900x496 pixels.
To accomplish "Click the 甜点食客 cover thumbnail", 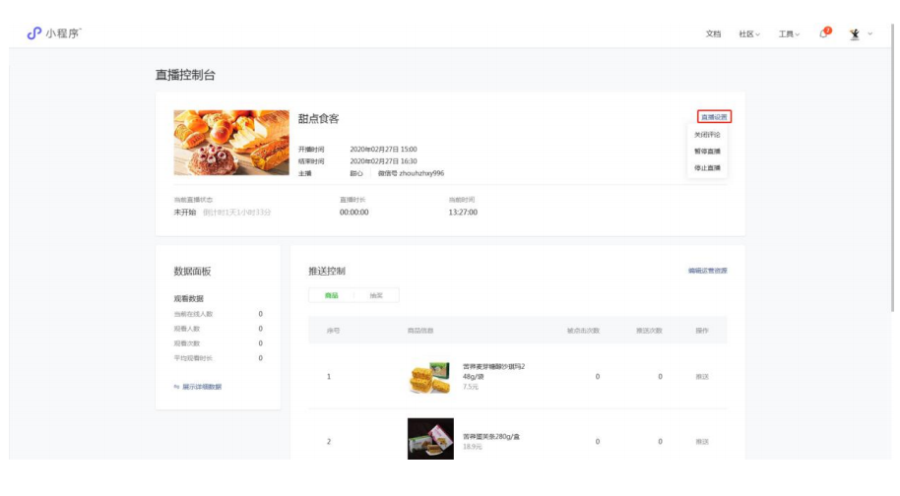I will (x=231, y=143).
